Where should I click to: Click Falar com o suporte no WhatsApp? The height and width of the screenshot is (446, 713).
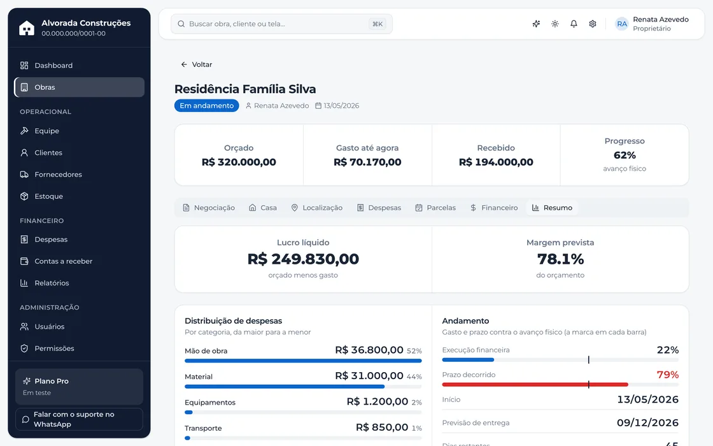click(x=79, y=419)
